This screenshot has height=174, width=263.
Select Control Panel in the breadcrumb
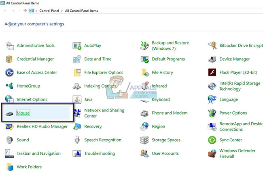pos(49,11)
